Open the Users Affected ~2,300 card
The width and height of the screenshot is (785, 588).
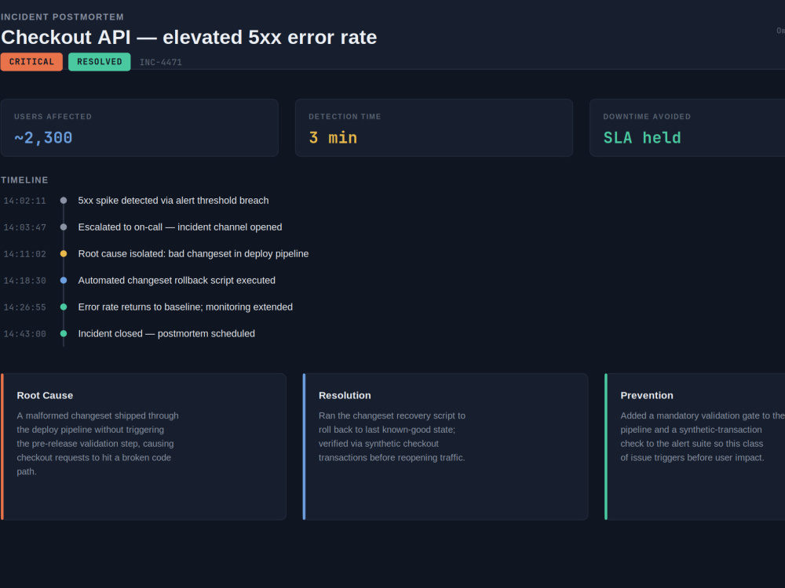tap(140, 128)
